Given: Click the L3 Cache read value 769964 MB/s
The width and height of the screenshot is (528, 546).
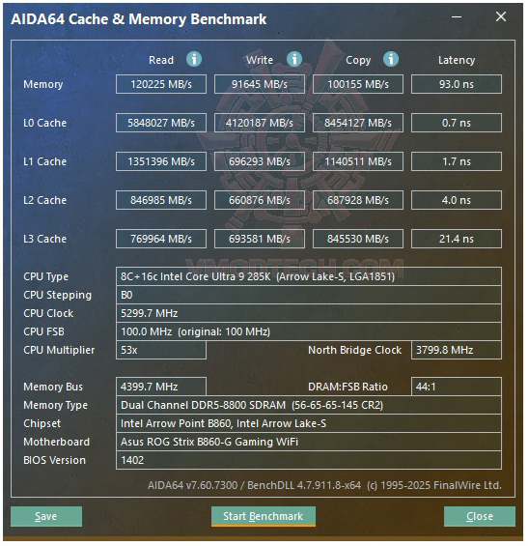Looking at the screenshot, I should click(161, 239).
